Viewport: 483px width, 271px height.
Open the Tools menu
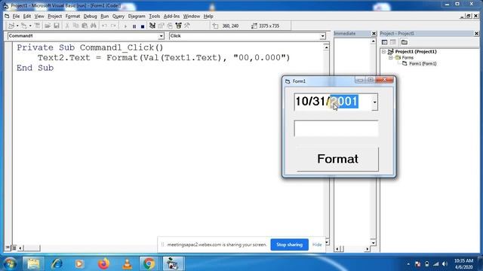[x=154, y=17]
